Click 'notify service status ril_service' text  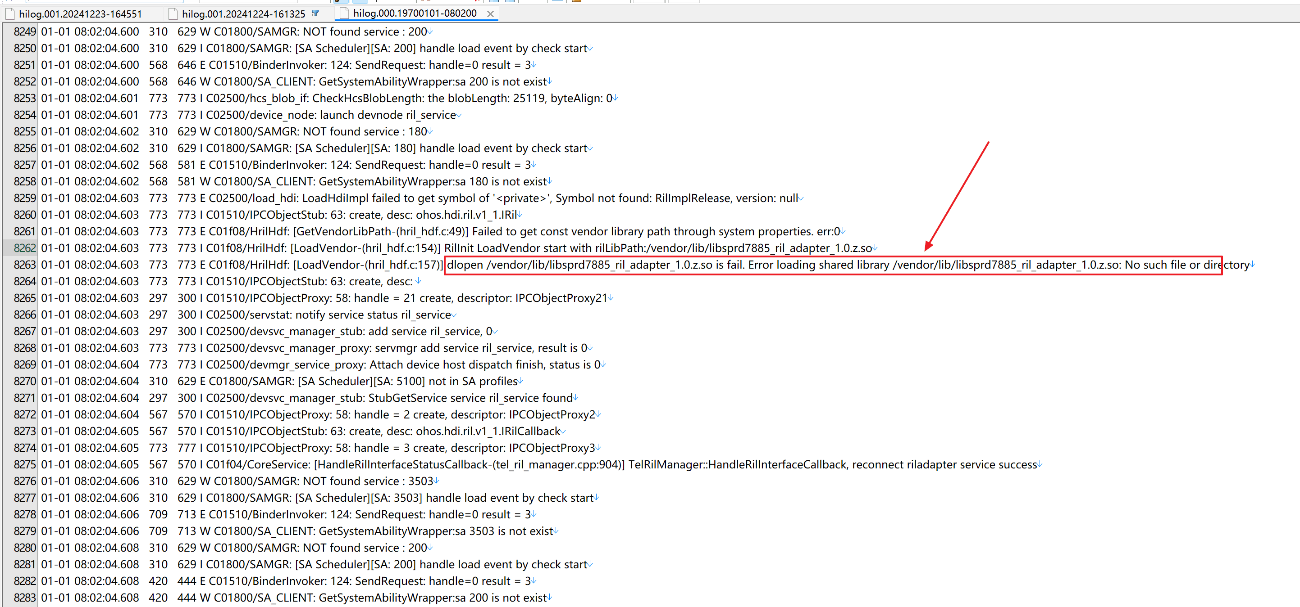tap(373, 315)
